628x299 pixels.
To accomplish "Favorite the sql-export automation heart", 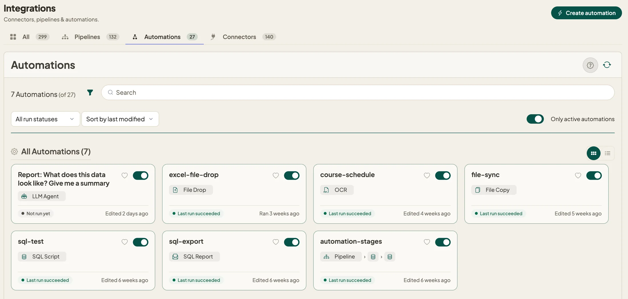I will pos(275,242).
